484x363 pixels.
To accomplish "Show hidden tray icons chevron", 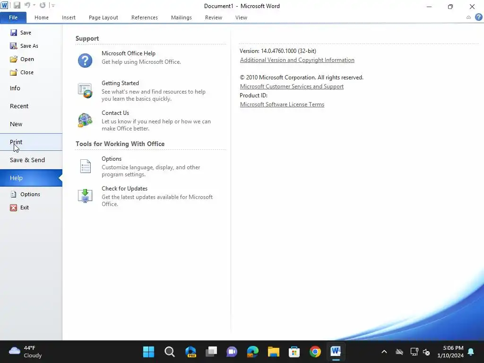I will tap(384, 352).
